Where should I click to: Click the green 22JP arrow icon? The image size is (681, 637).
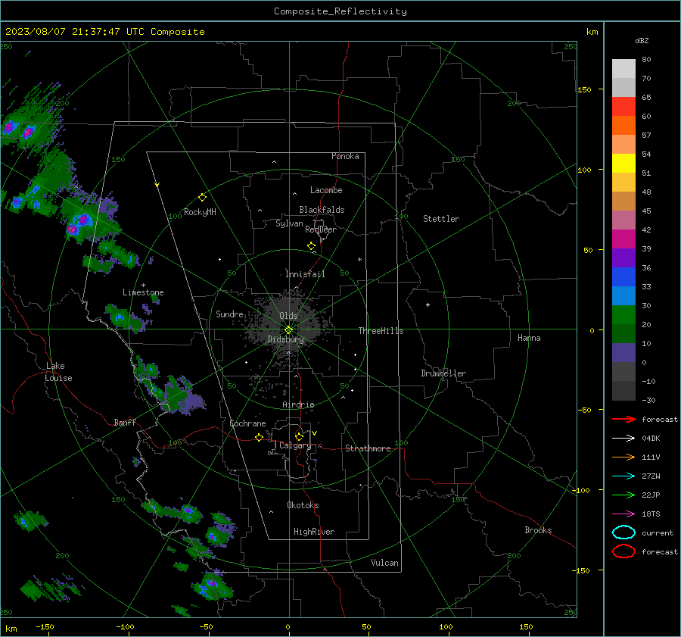pos(623,495)
